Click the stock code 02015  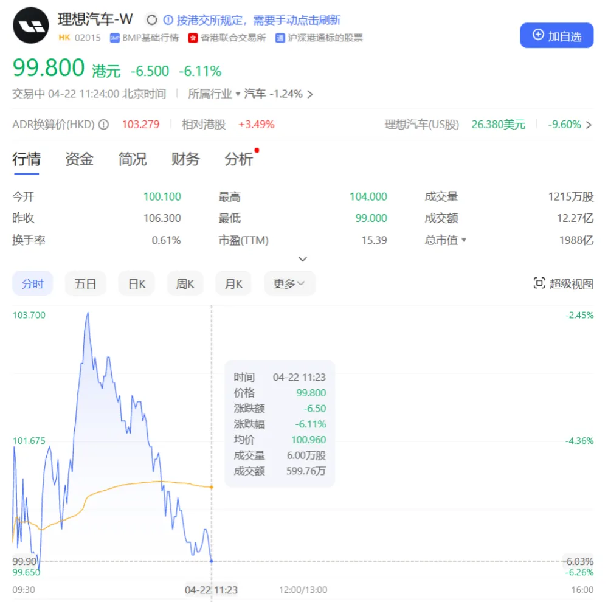point(88,38)
